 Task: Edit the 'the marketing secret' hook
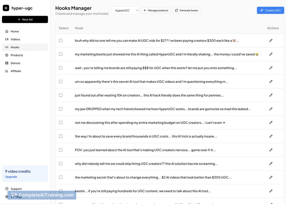pyautogui.click(x=271, y=177)
